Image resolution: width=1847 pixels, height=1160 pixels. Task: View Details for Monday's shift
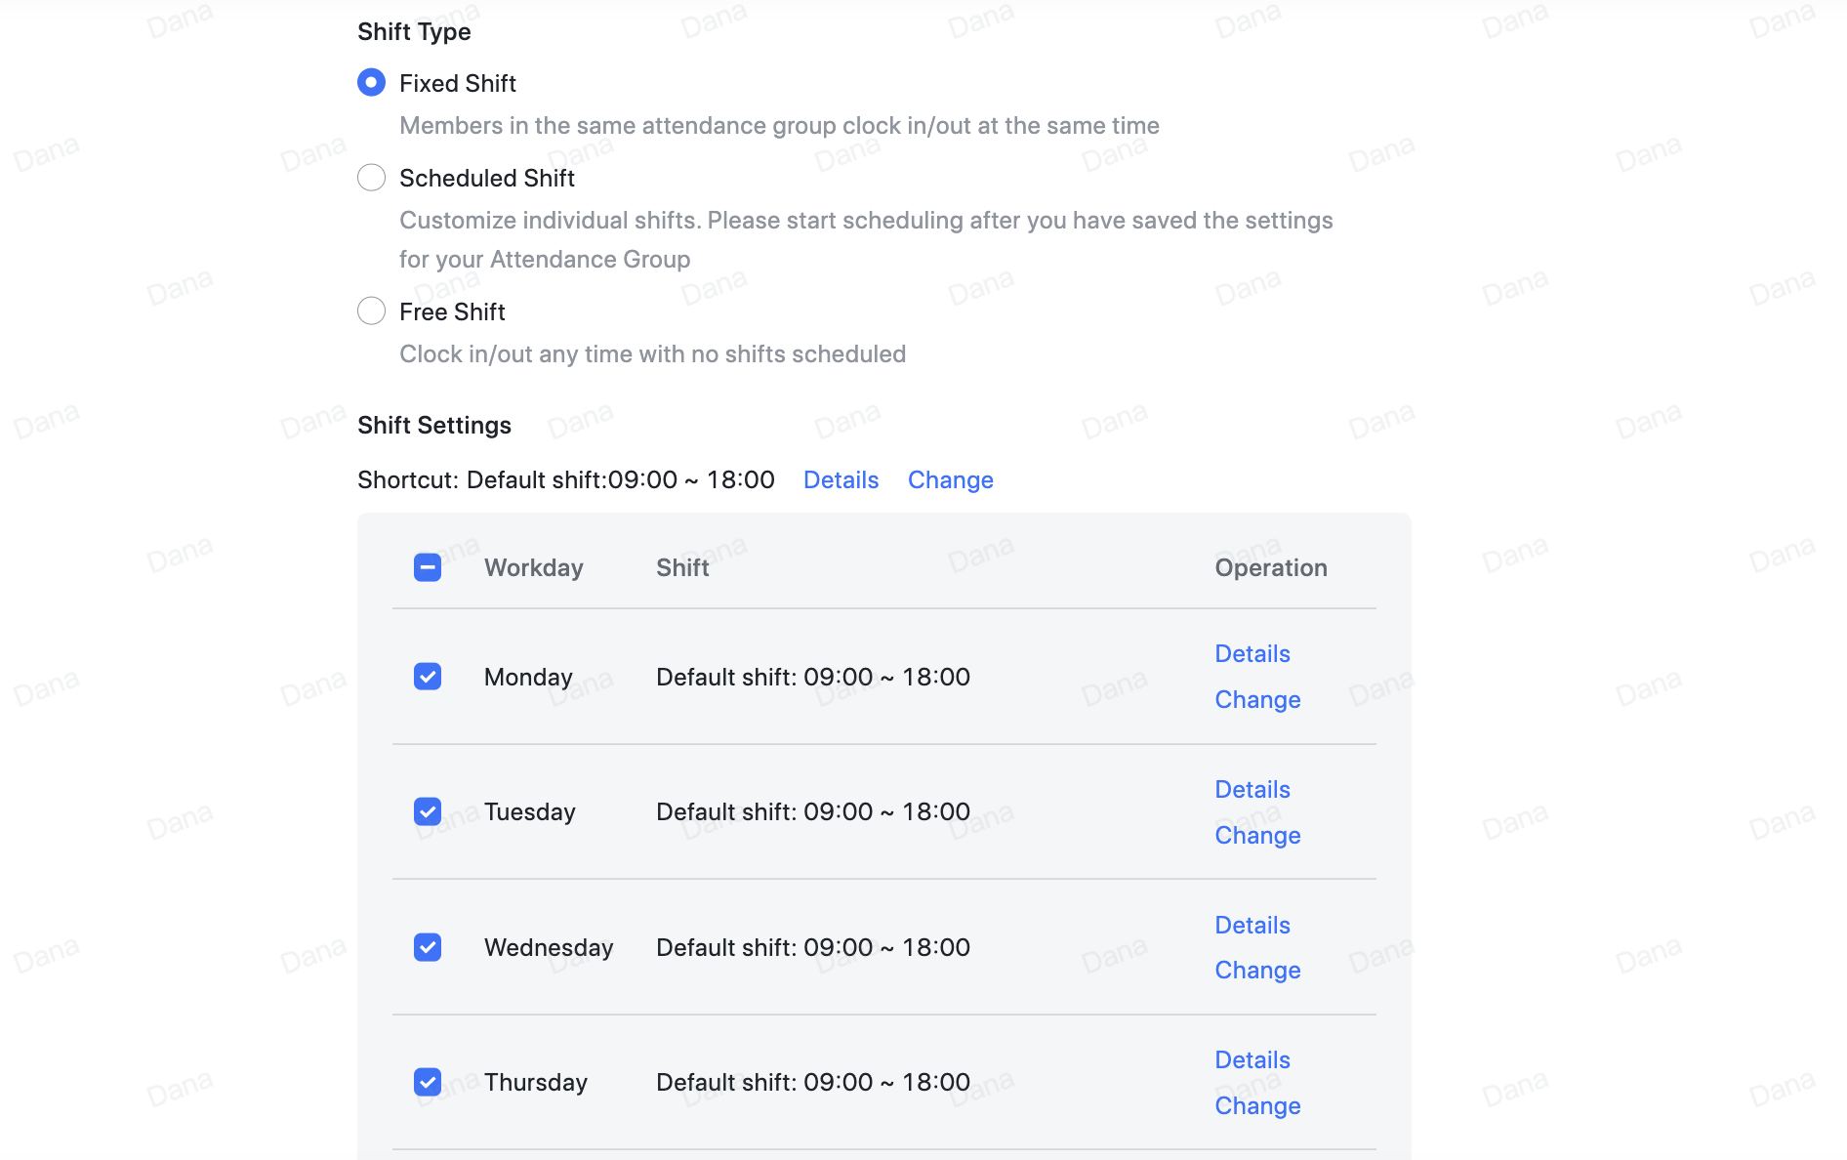pos(1252,653)
